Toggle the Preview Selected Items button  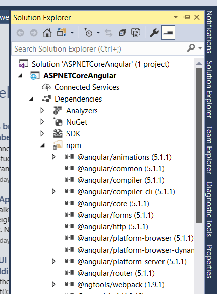pyautogui.click(x=168, y=33)
